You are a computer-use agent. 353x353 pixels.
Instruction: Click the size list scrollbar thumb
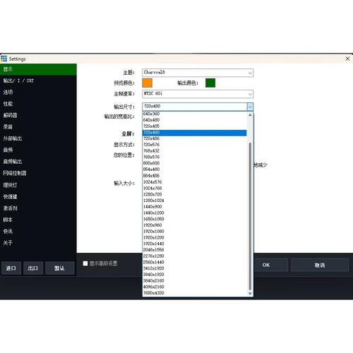click(250, 217)
